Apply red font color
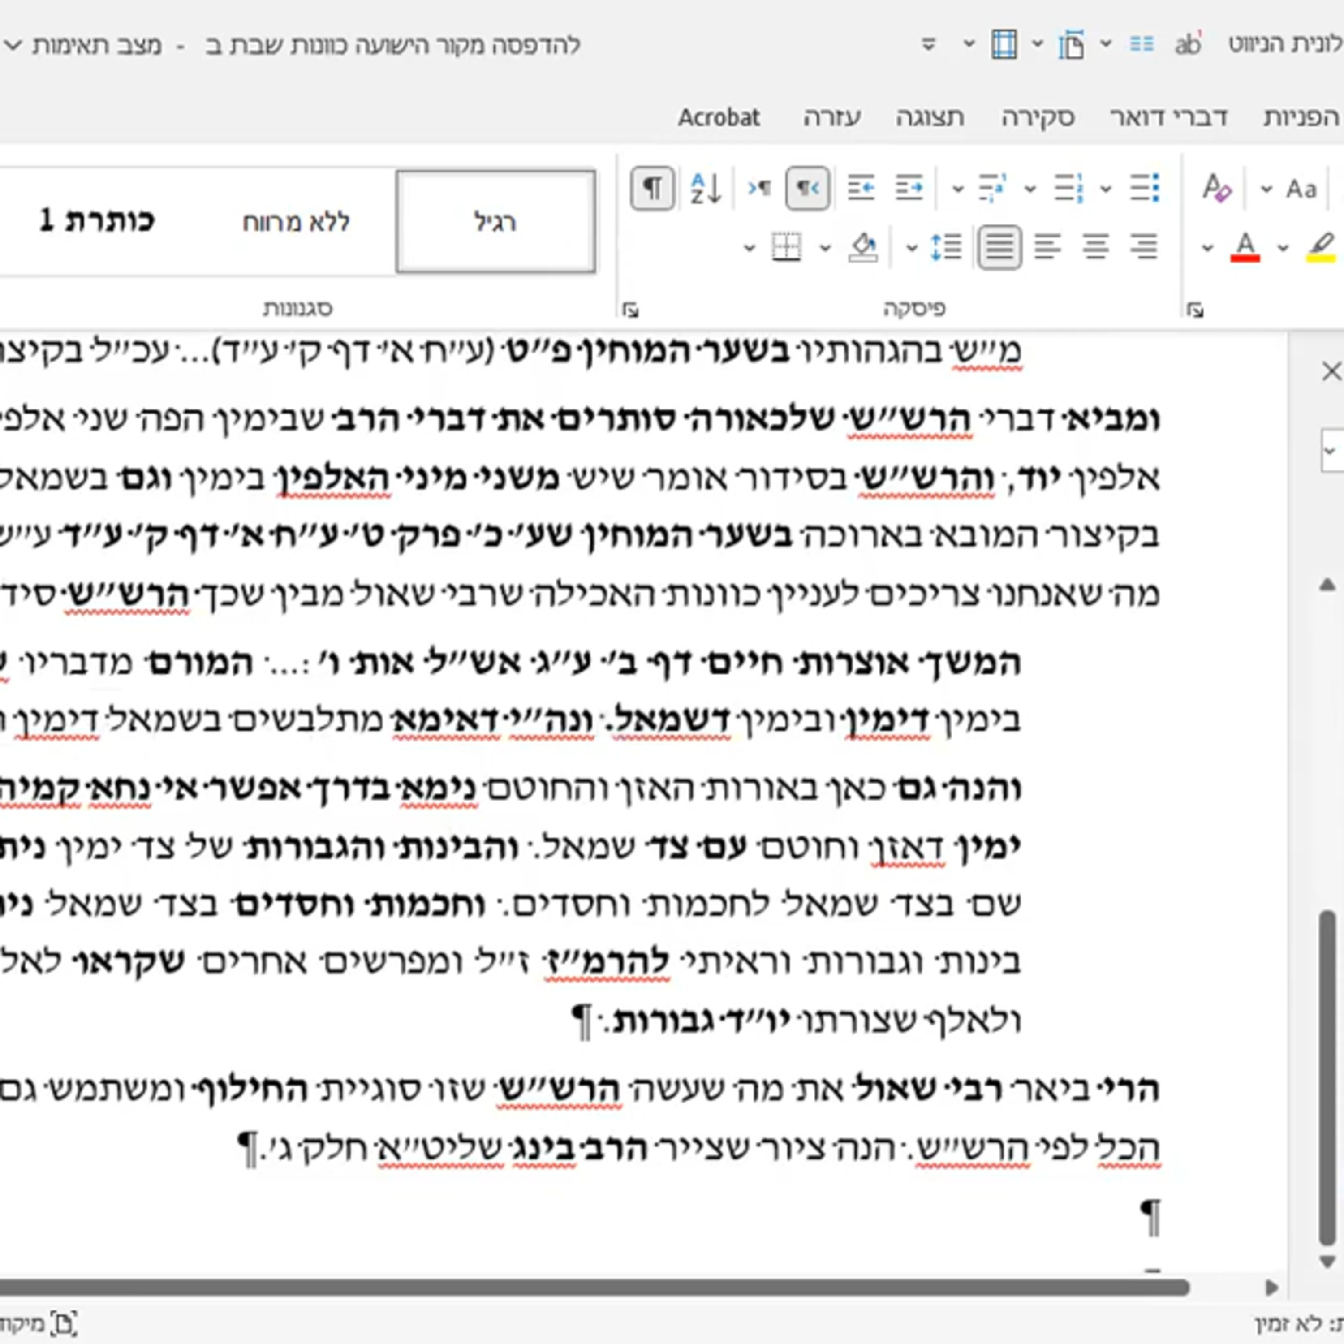Image resolution: width=1344 pixels, height=1344 pixels. 1245,247
